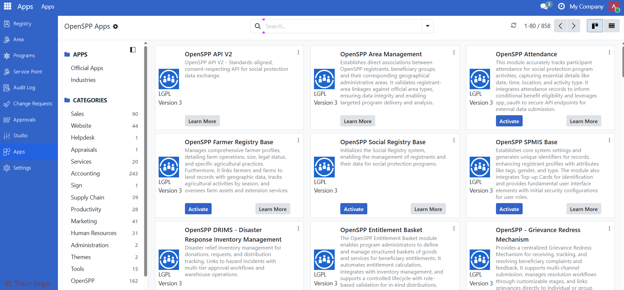Select the Themes category
Viewport: 624px width, 290px height.
click(104, 257)
